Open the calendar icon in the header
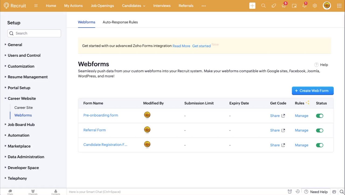 tap(294, 6)
